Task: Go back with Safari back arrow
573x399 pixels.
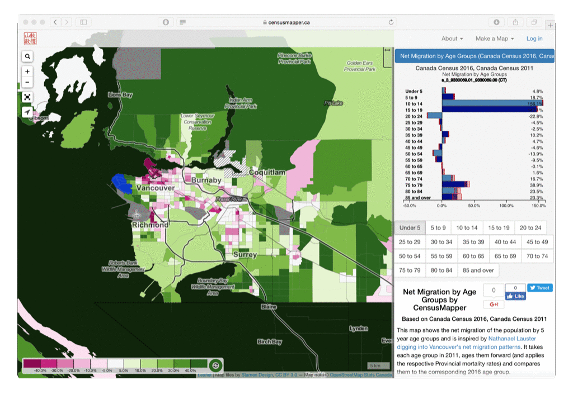Action: point(55,22)
